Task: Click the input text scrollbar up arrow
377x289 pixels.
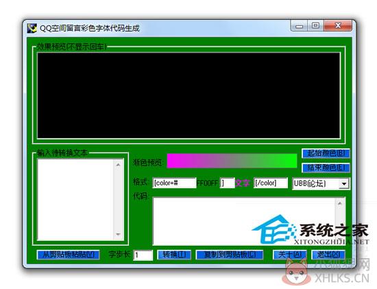Action: (x=118, y=165)
